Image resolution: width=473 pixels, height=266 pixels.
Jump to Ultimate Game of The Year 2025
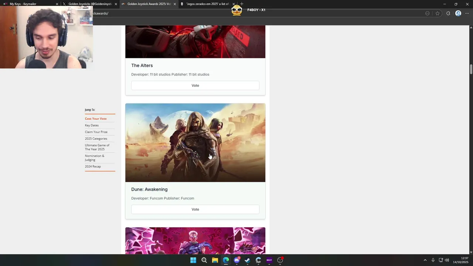point(97,147)
